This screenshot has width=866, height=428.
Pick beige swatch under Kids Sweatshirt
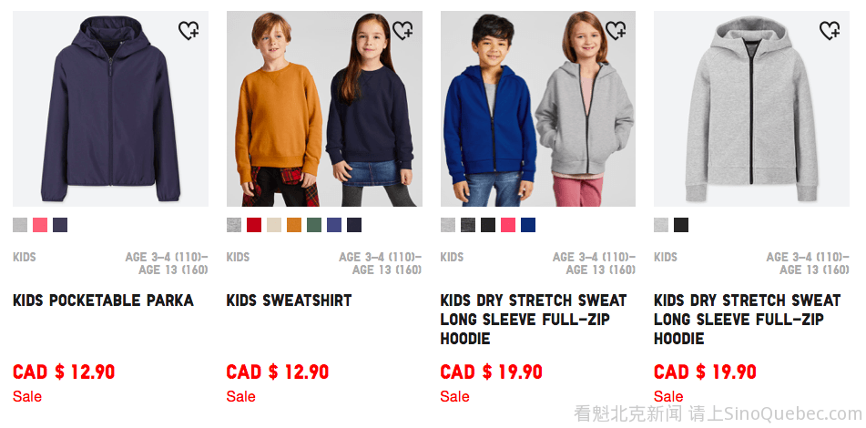pyautogui.click(x=274, y=225)
